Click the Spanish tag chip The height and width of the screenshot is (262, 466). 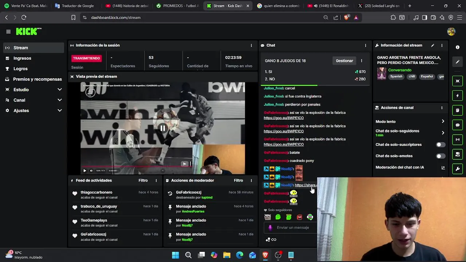[x=396, y=76]
